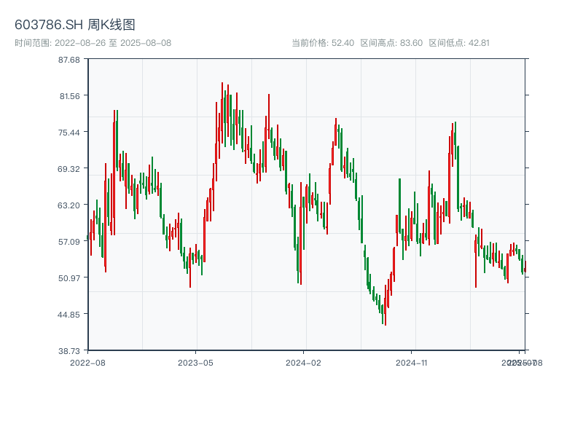Click y-axis label 38.73
The image size is (583, 437).
69,351
